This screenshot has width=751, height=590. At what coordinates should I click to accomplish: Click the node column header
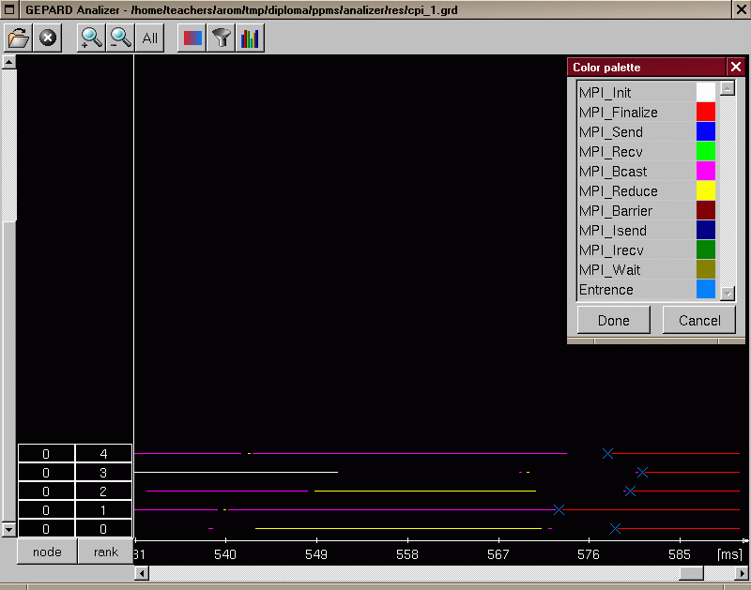(x=47, y=552)
